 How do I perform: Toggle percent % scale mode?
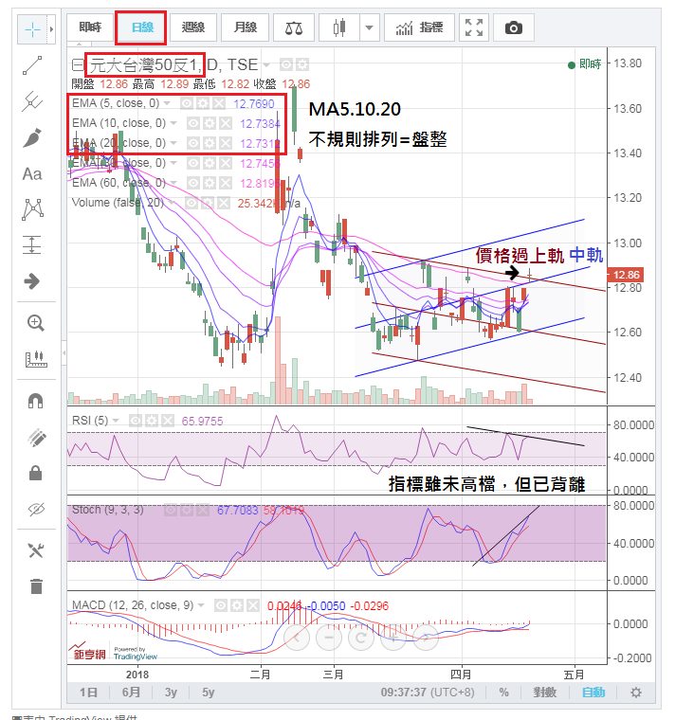(x=504, y=692)
